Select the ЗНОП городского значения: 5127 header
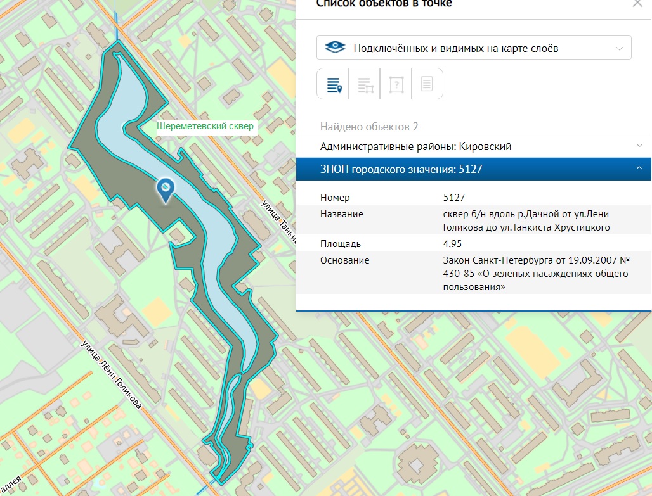The height and width of the screenshot is (496, 652). pos(406,169)
